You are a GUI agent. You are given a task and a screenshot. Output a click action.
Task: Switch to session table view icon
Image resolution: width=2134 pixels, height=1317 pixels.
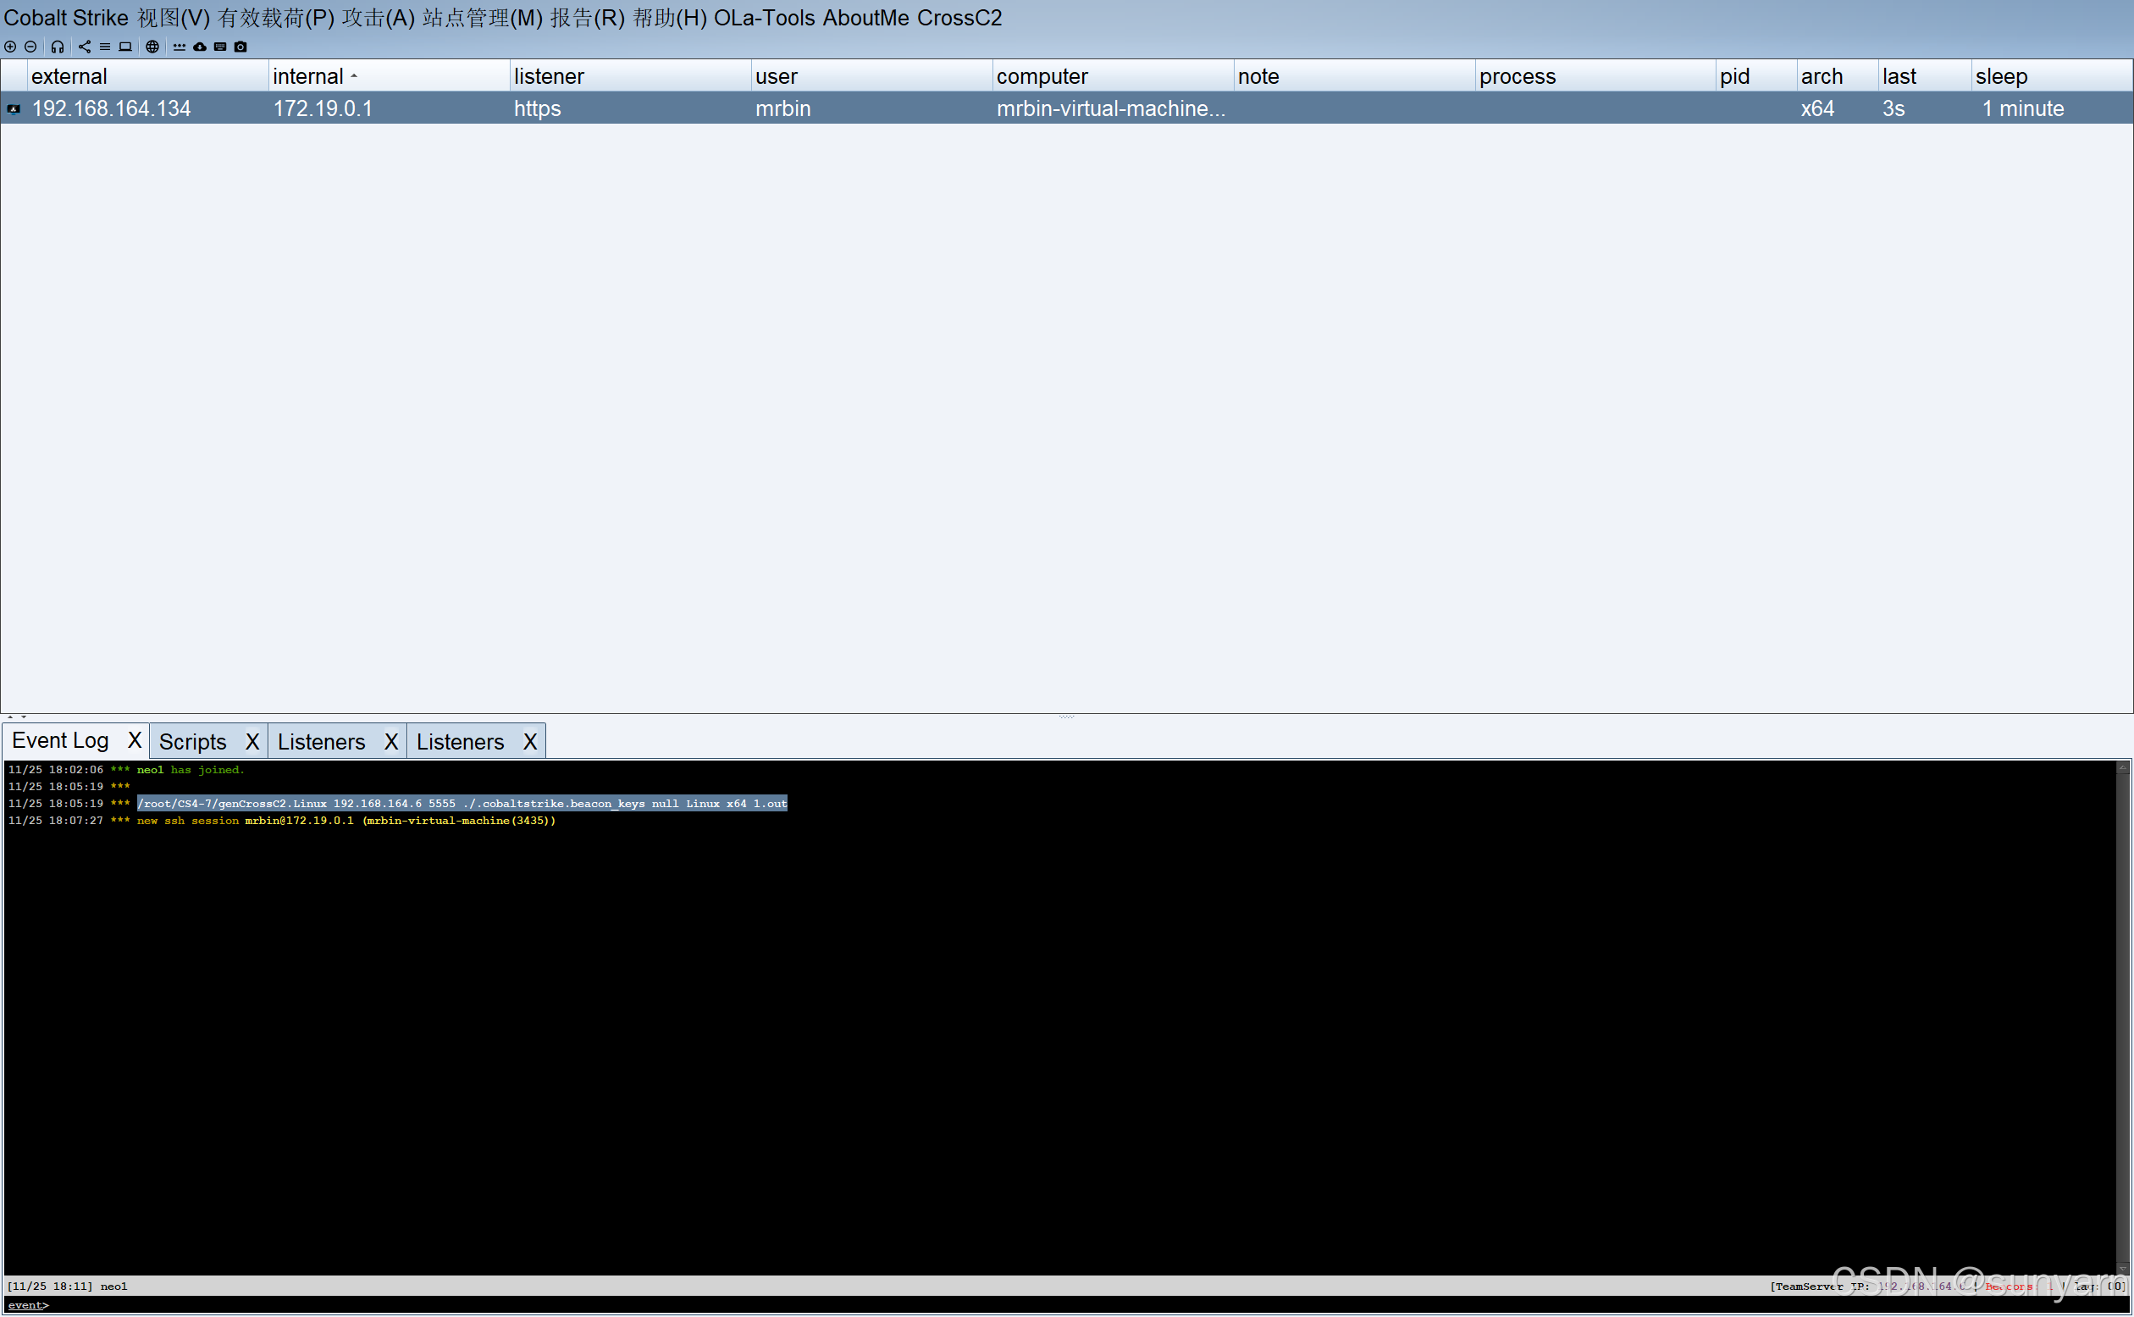pyautogui.click(x=104, y=47)
